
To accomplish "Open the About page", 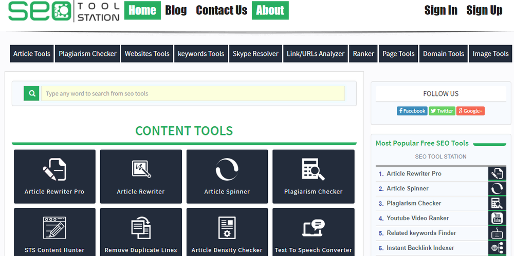I will point(270,10).
